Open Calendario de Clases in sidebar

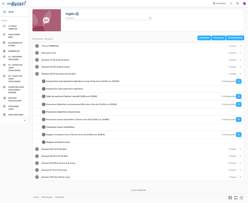[15, 44]
